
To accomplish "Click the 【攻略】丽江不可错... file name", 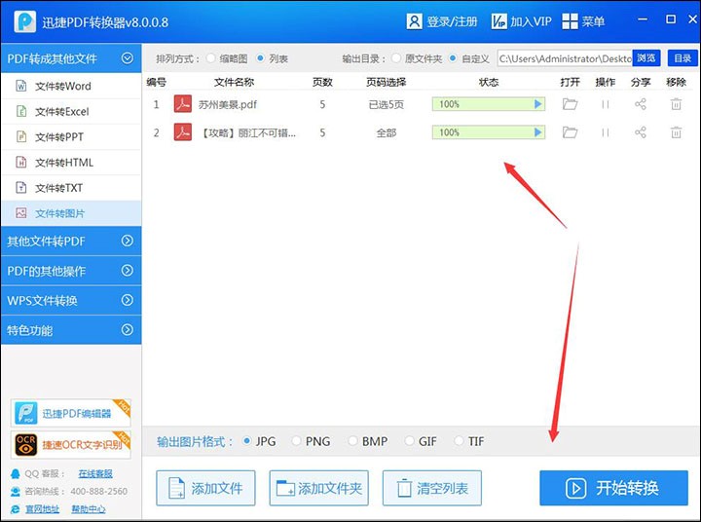I will (247, 132).
